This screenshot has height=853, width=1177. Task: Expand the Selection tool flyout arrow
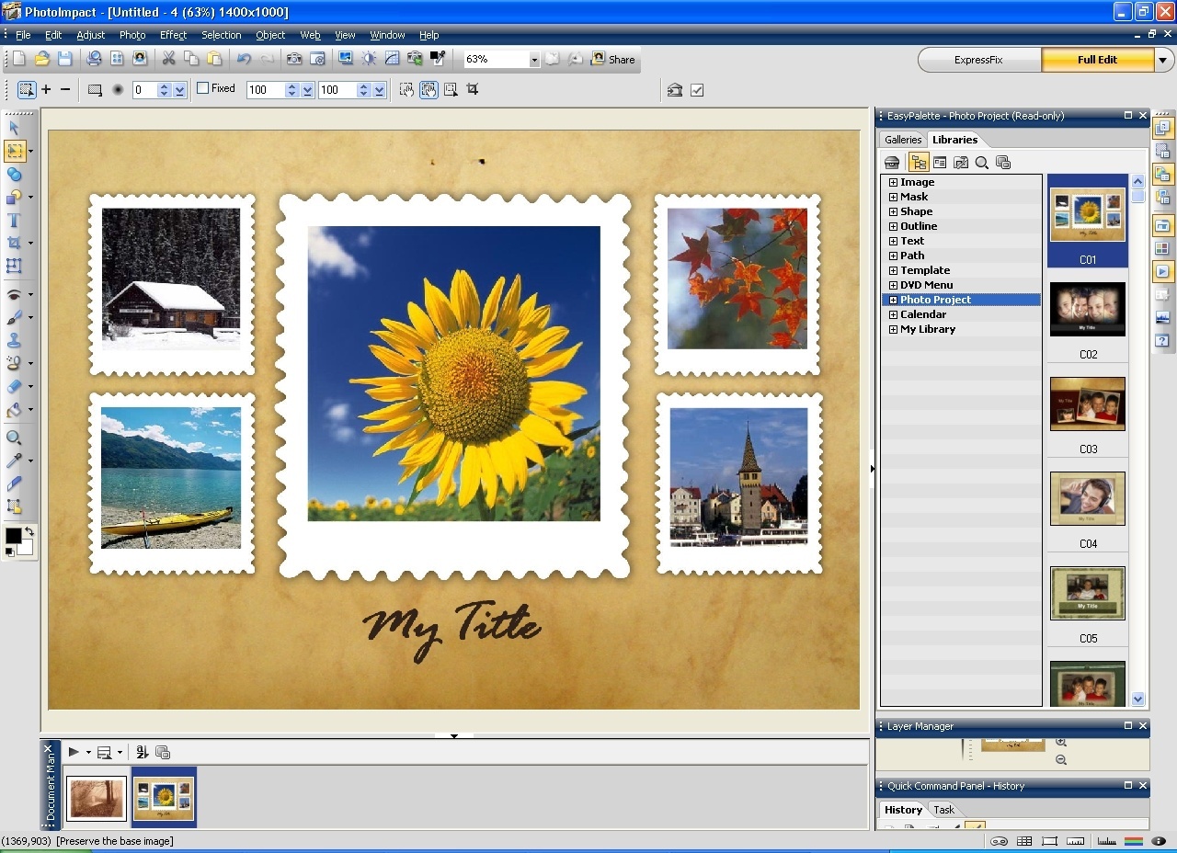click(30, 152)
